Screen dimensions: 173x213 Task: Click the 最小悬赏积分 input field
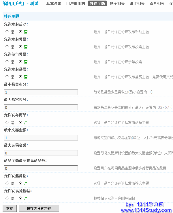[41, 92]
